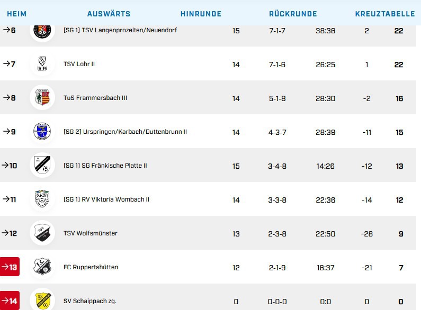Click the TSV Lohr II club crest

tap(42, 64)
